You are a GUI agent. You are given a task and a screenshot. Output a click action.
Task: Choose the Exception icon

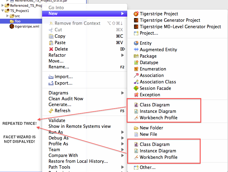click(136, 95)
